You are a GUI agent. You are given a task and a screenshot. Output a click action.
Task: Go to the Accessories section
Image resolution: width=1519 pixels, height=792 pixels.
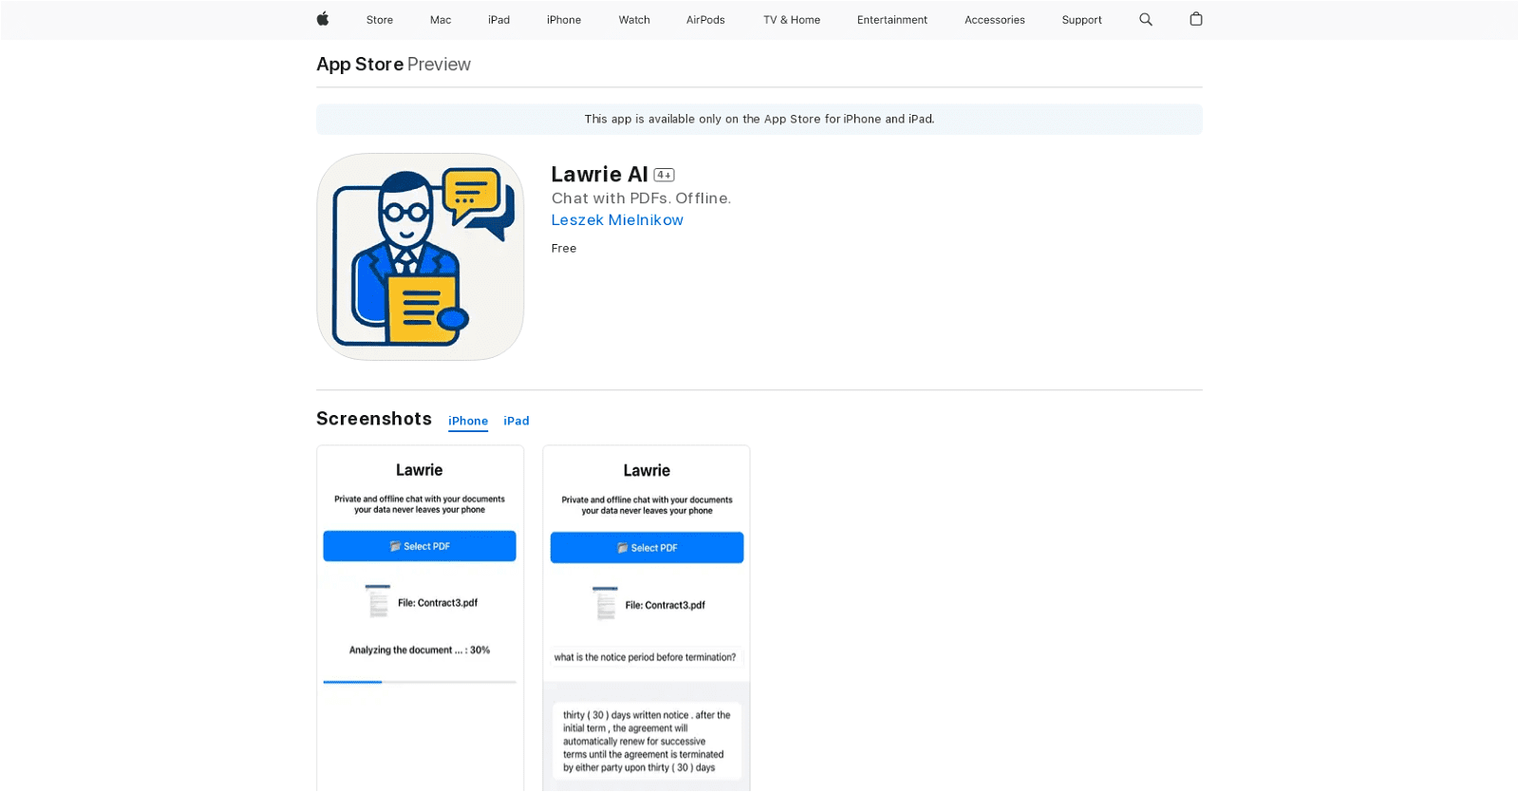(994, 20)
